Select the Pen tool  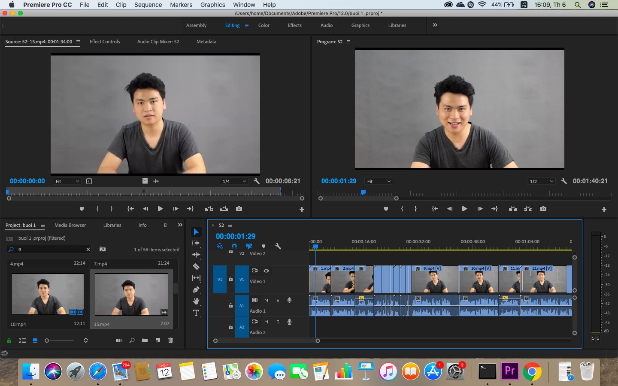tap(196, 289)
